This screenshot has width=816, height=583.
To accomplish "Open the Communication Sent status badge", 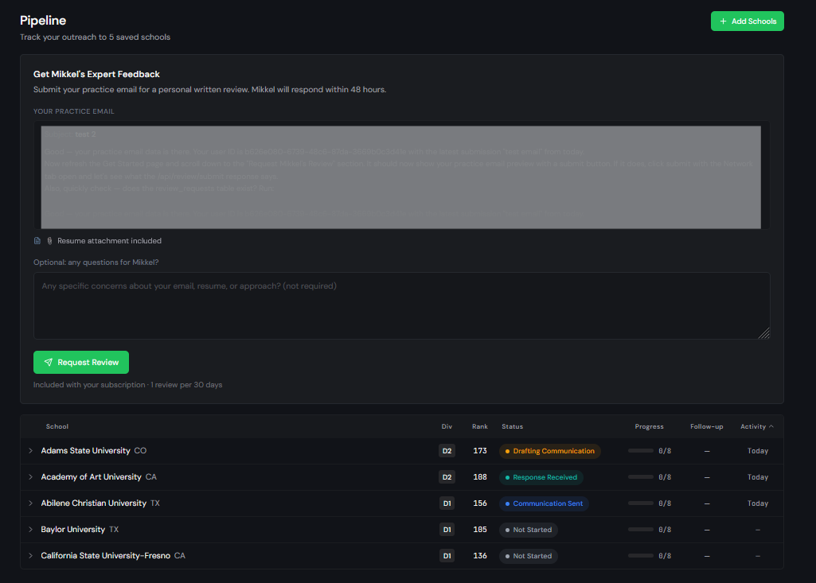I will coord(544,503).
